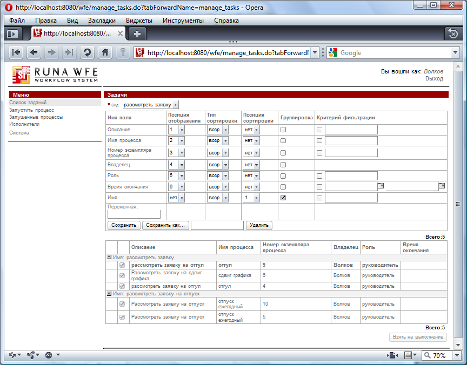The width and height of the screenshot is (467, 365).
Task: Toggle grouping checkbox for Владелец
Action: [x=283, y=165]
